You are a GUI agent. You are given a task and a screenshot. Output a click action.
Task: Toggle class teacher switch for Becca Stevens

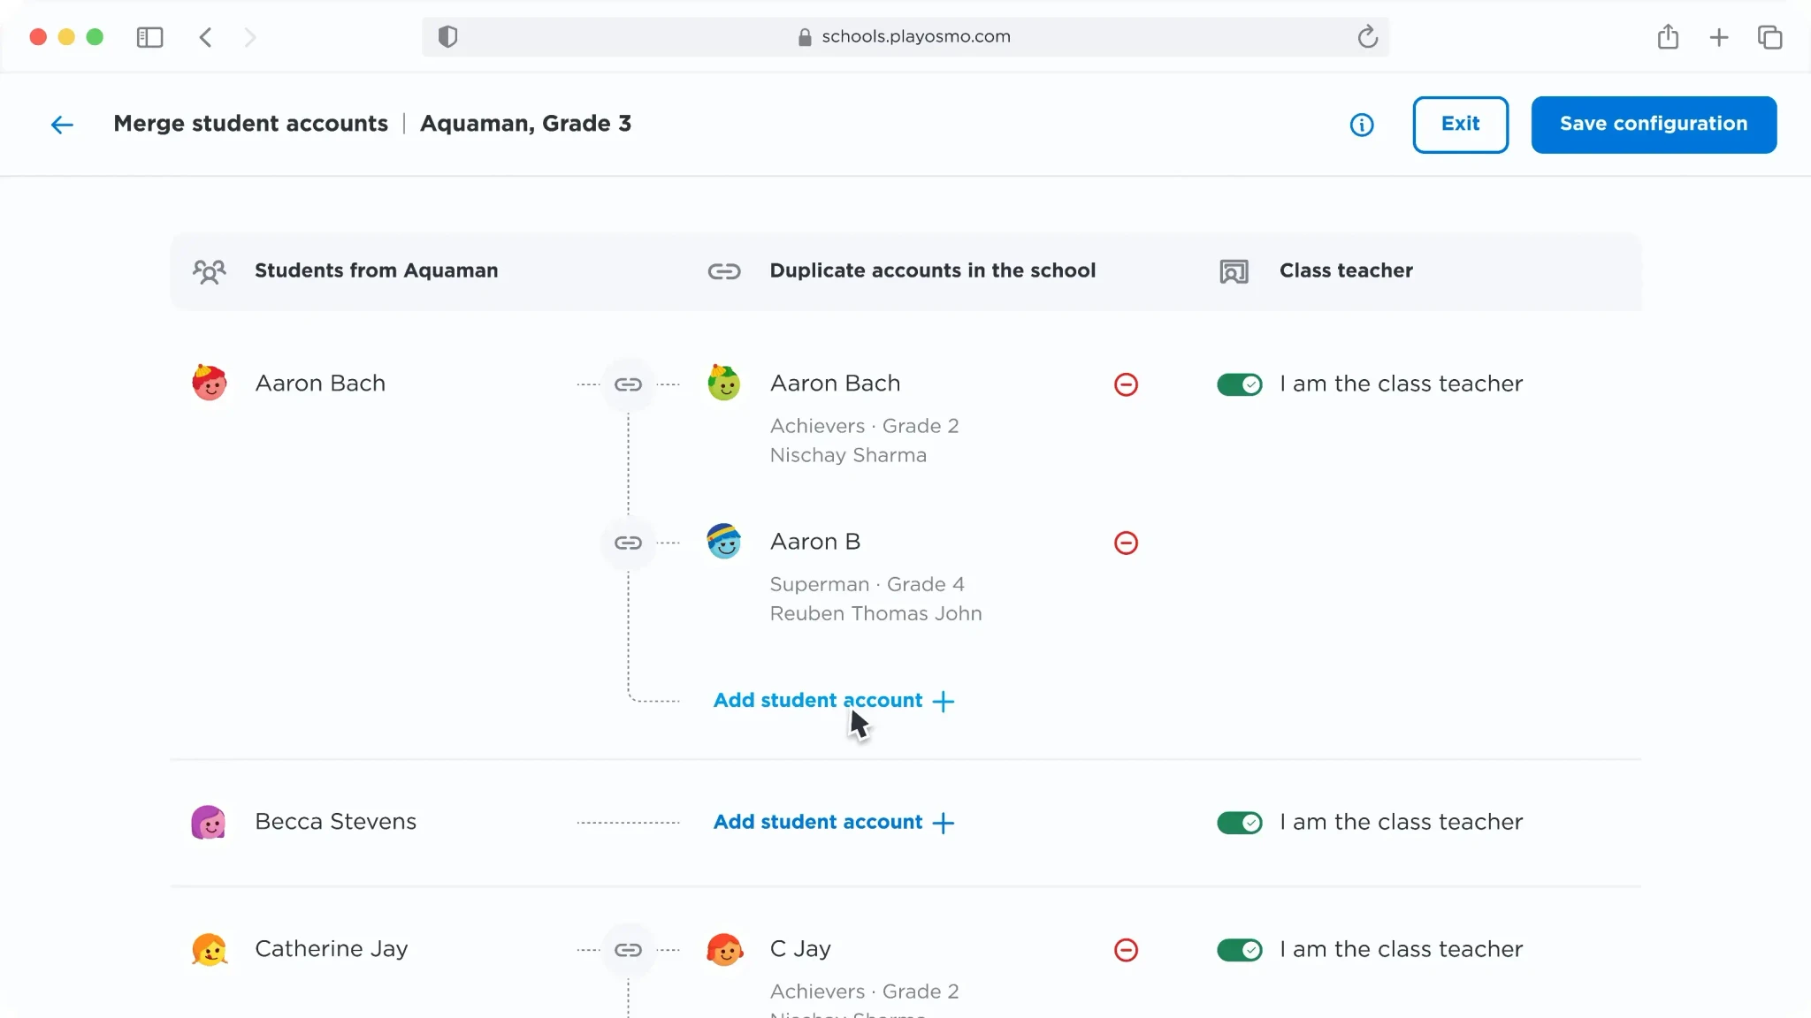tap(1240, 823)
